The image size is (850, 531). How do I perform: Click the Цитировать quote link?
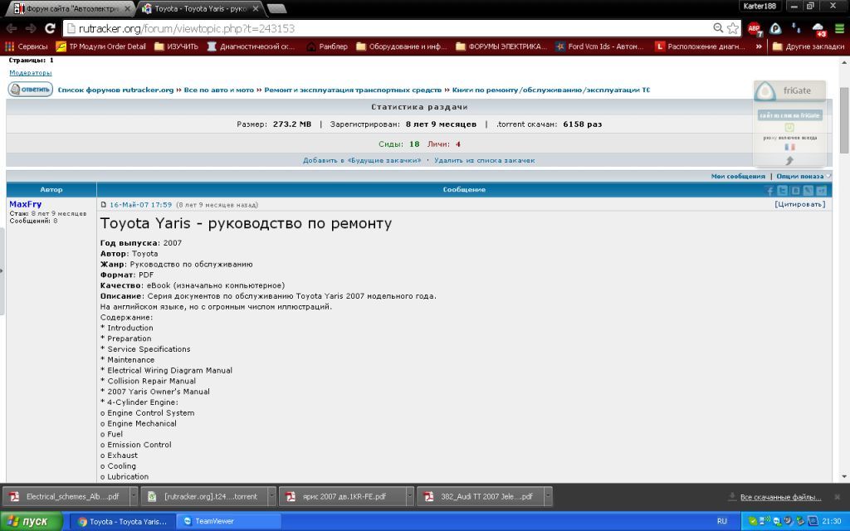800,204
